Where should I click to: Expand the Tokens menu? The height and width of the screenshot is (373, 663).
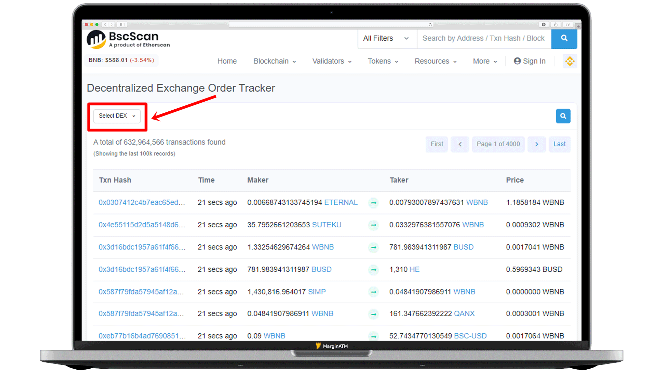pos(383,61)
